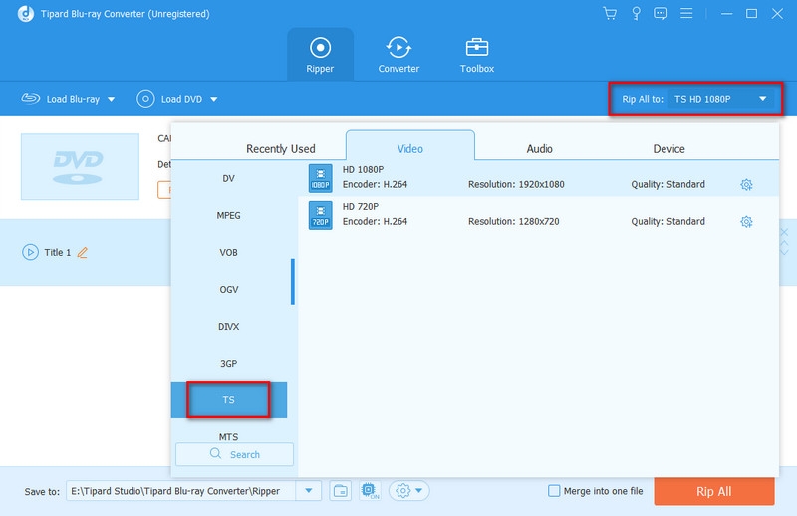
Task: Choose DIVX in format list
Action: (229, 327)
